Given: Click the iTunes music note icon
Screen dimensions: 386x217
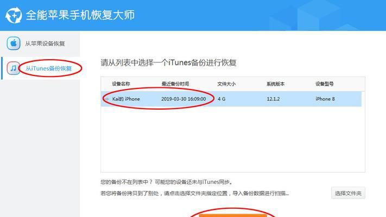Looking at the screenshot, I should 13,68.
